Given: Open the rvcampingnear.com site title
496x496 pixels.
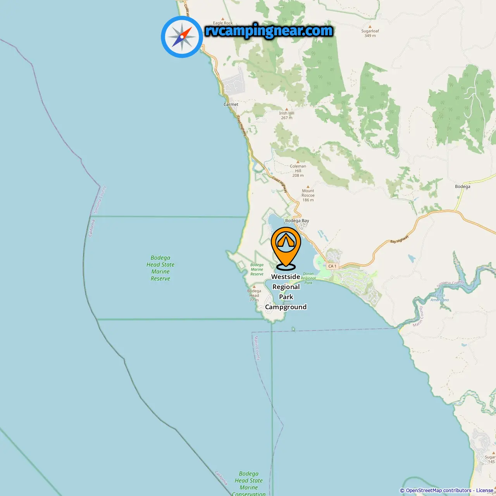Looking at the screenshot, I should click(x=269, y=31).
